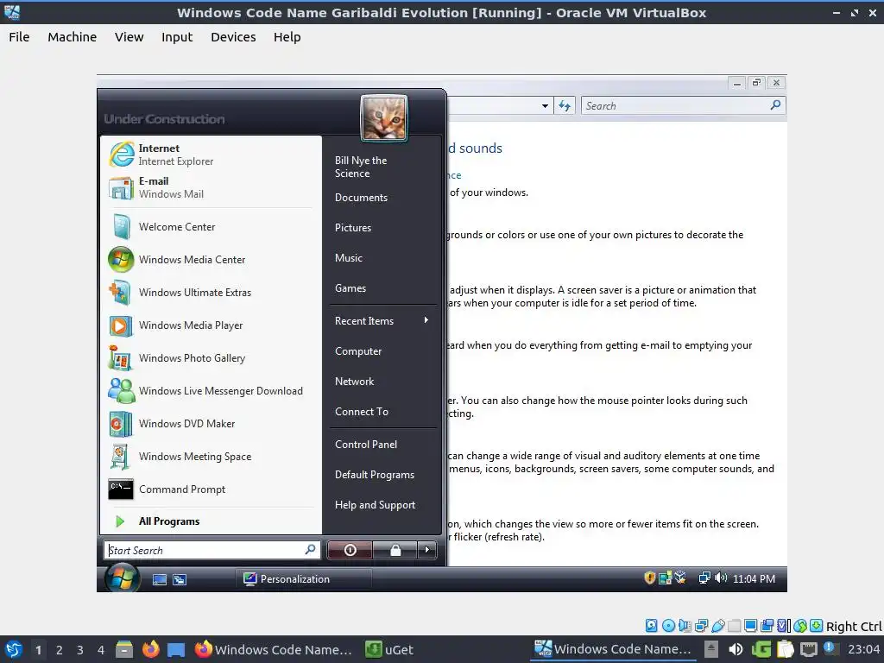This screenshot has height=663, width=884.
Task: Click the host Firefox launcher icon
Action: click(x=150, y=649)
